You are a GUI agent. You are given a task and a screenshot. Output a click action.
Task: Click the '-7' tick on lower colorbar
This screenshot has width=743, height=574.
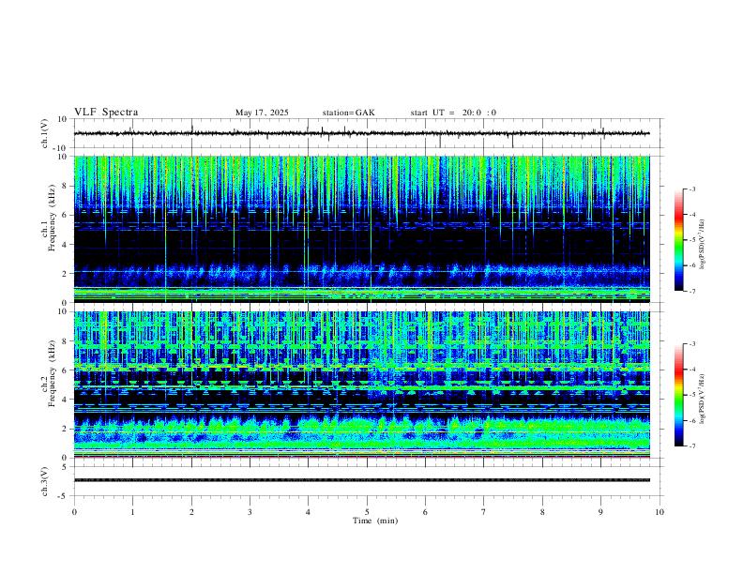pos(692,446)
